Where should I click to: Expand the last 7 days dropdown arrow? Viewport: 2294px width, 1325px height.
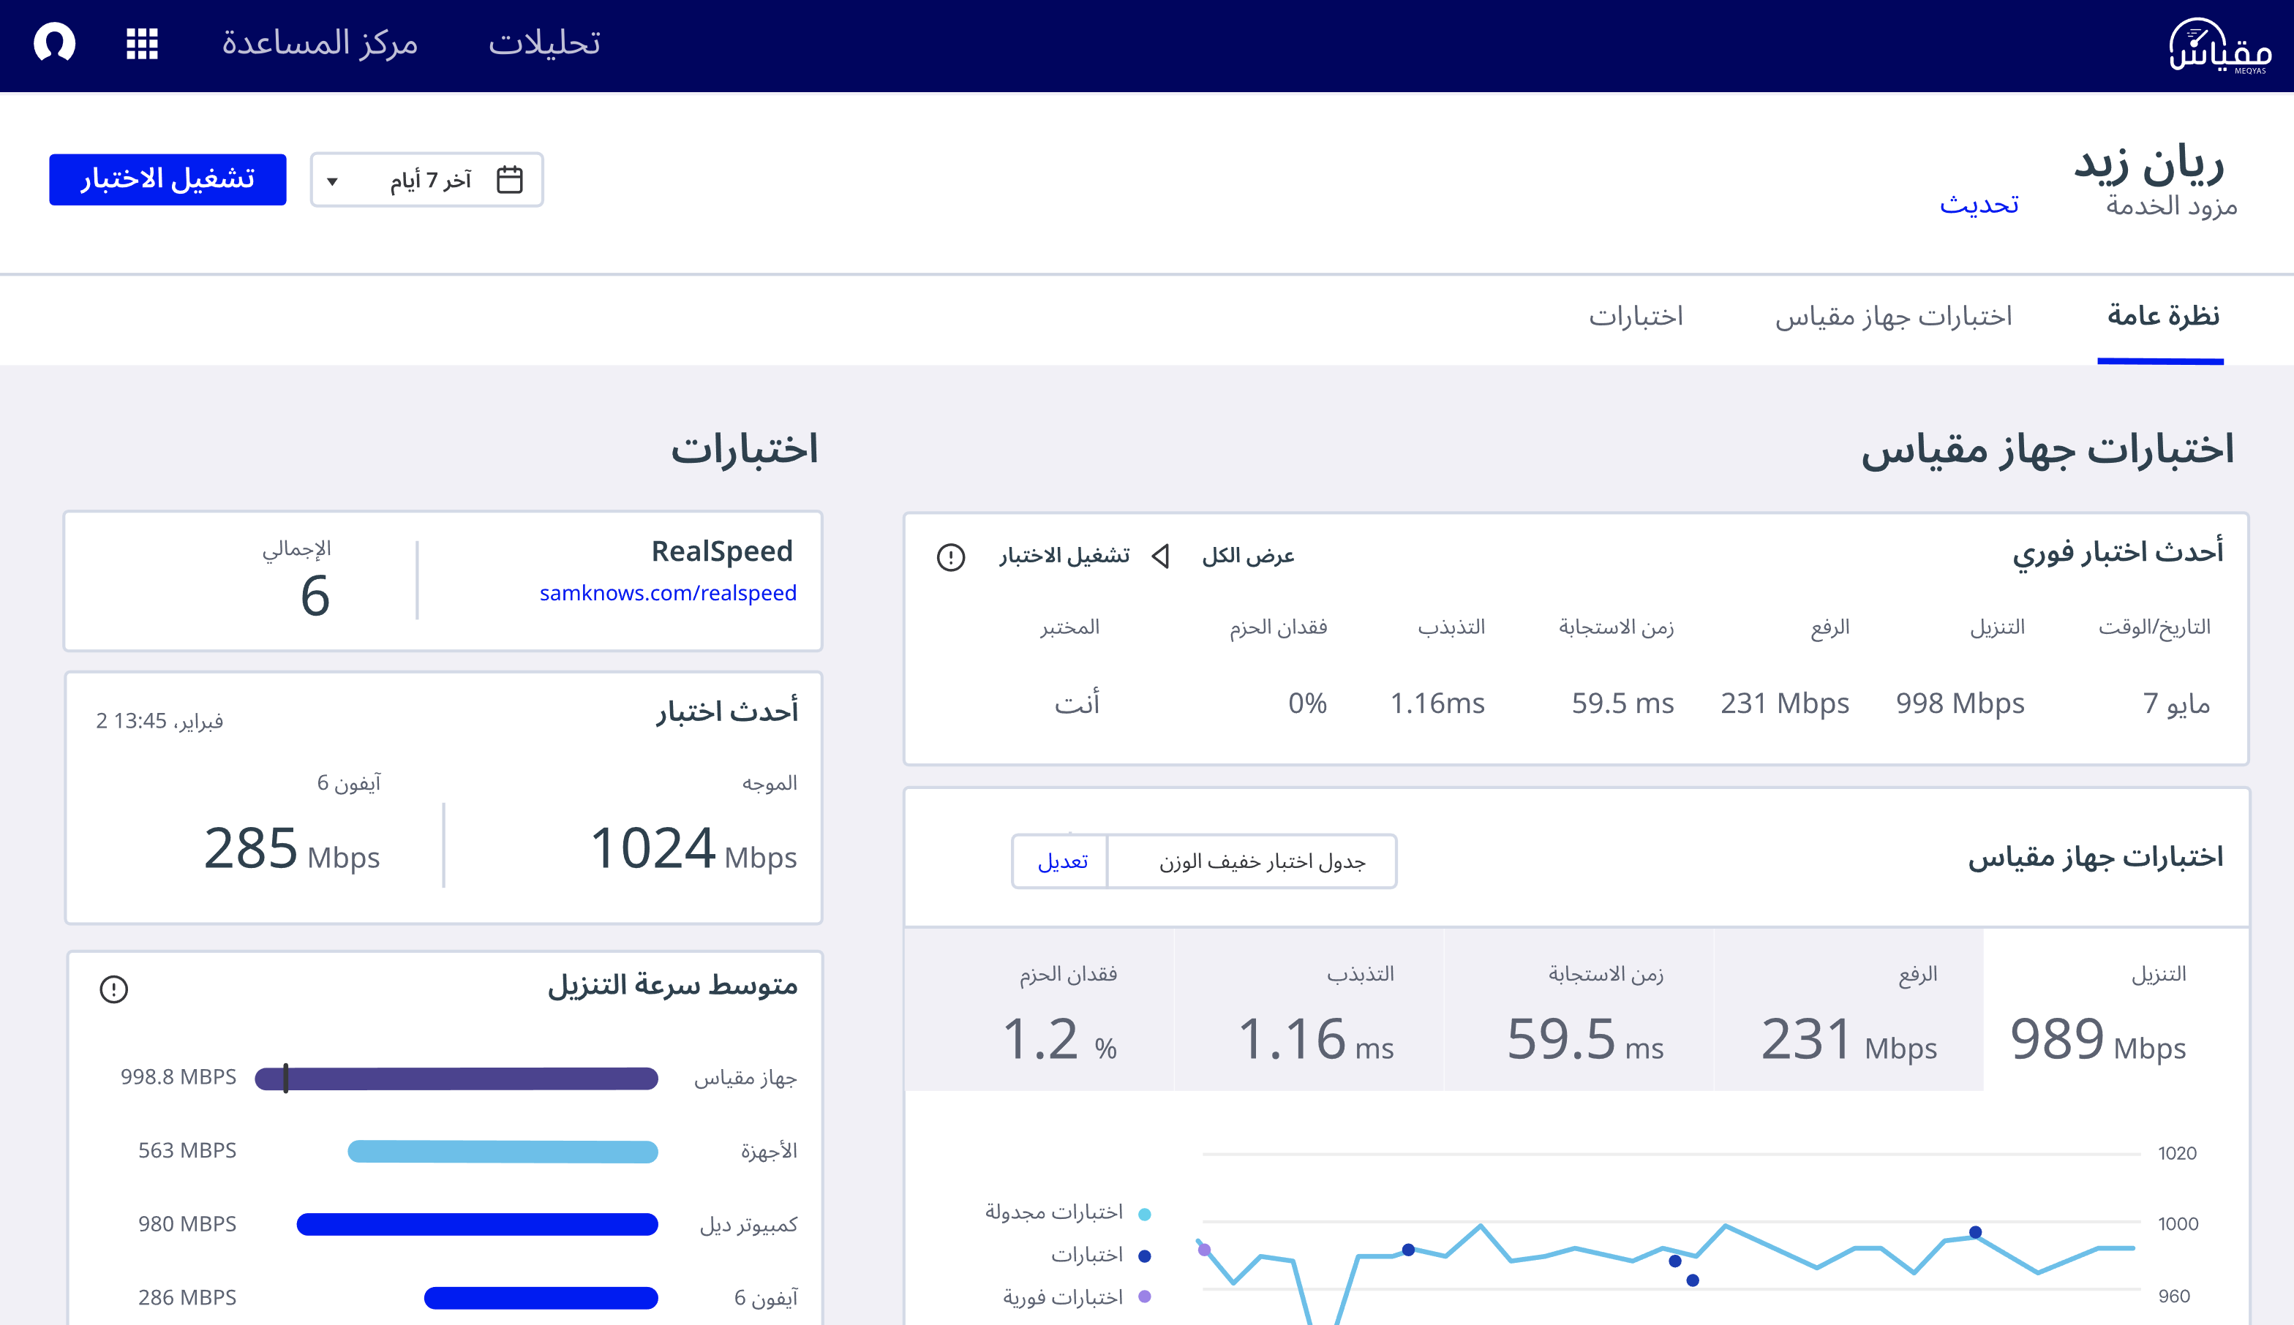(x=332, y=181)
